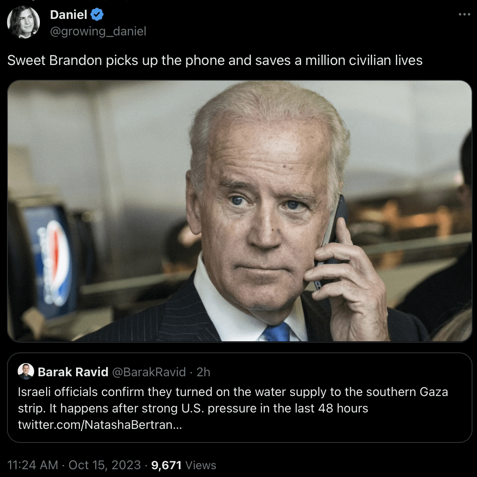
Task: Click the '2h' quoted tweet timestamp
Action: coord(203,372)
